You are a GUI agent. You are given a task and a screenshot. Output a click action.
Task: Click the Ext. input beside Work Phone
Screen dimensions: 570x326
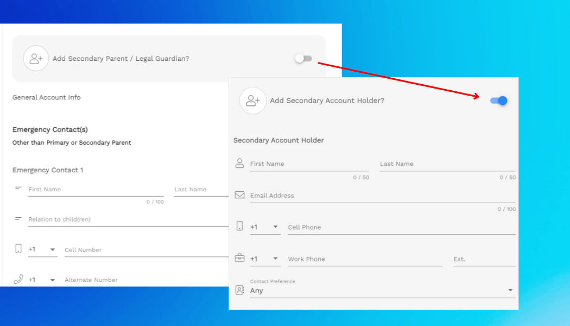pos(483,259)
